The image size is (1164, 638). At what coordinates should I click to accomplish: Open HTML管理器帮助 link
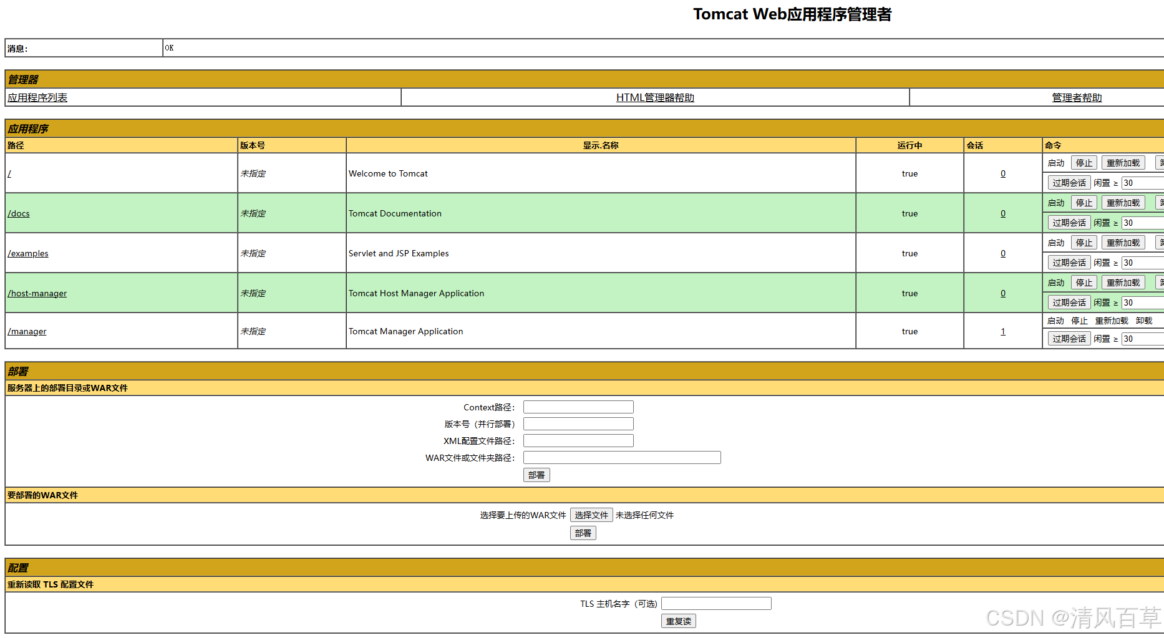tap(655, 97)
